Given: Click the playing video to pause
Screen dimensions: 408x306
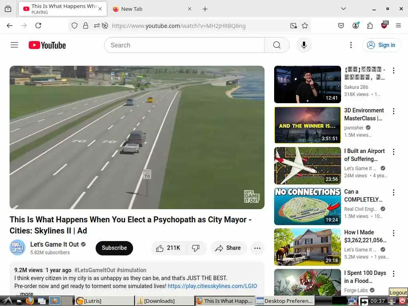Looking at the screenshot, I should click(x=137, y=137).
